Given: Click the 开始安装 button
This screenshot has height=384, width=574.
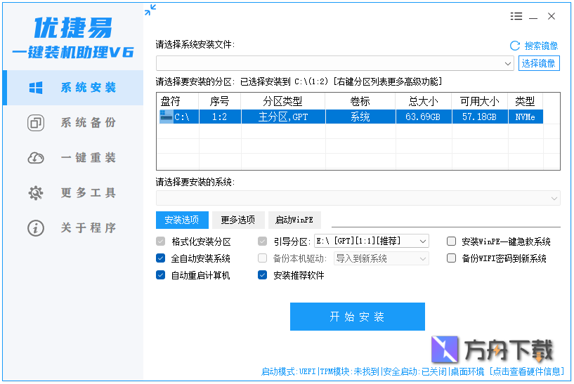Looking at the screenshot, I should (358, 317).
